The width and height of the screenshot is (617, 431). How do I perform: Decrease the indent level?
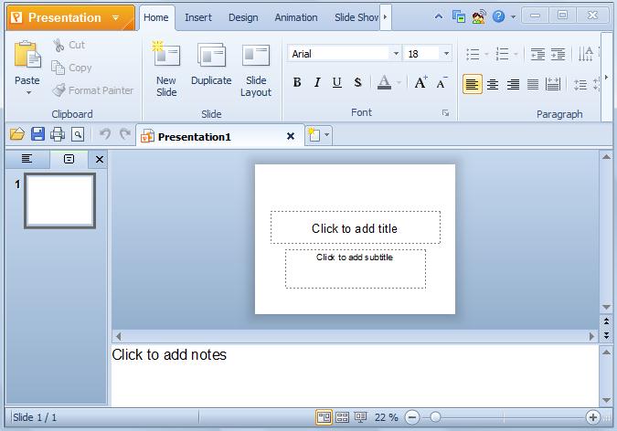click(537, 54)
